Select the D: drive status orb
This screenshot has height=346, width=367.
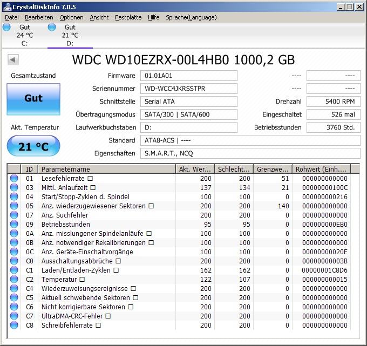pyautogui.click(x=52, y=27)
